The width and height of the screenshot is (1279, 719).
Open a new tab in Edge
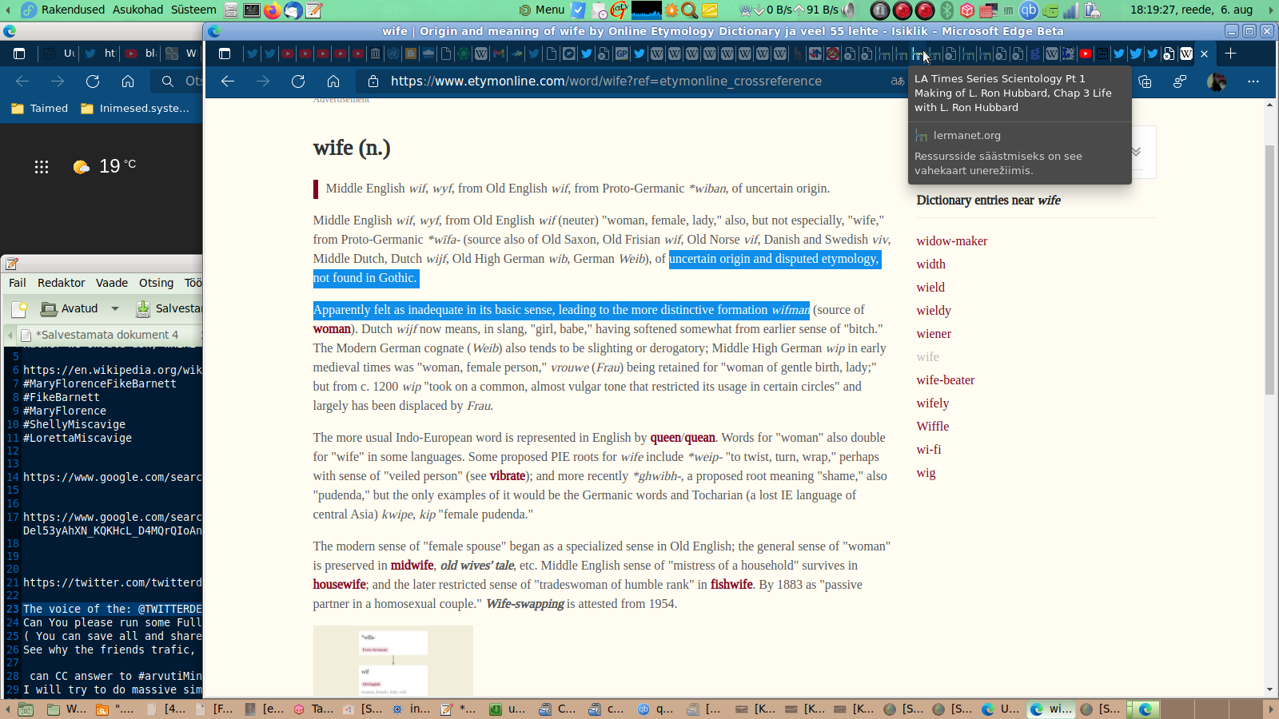point(1230,54)
